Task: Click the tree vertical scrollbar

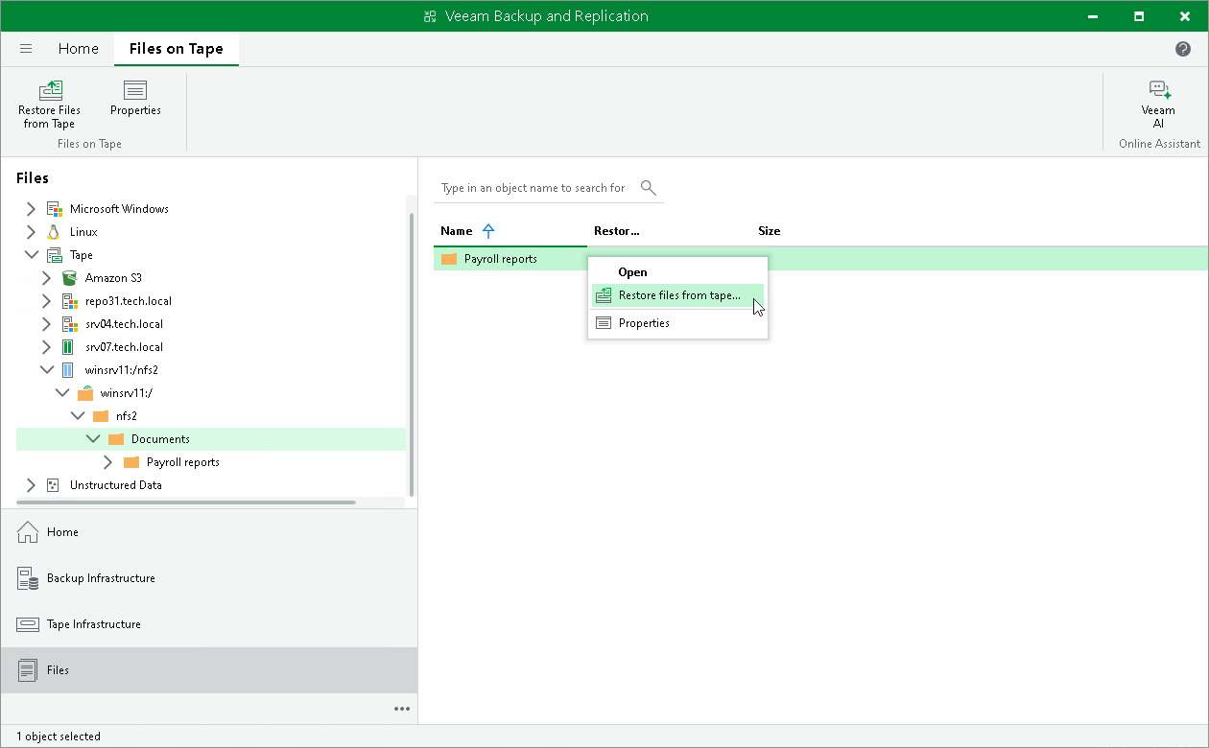Action: point(412,355)
